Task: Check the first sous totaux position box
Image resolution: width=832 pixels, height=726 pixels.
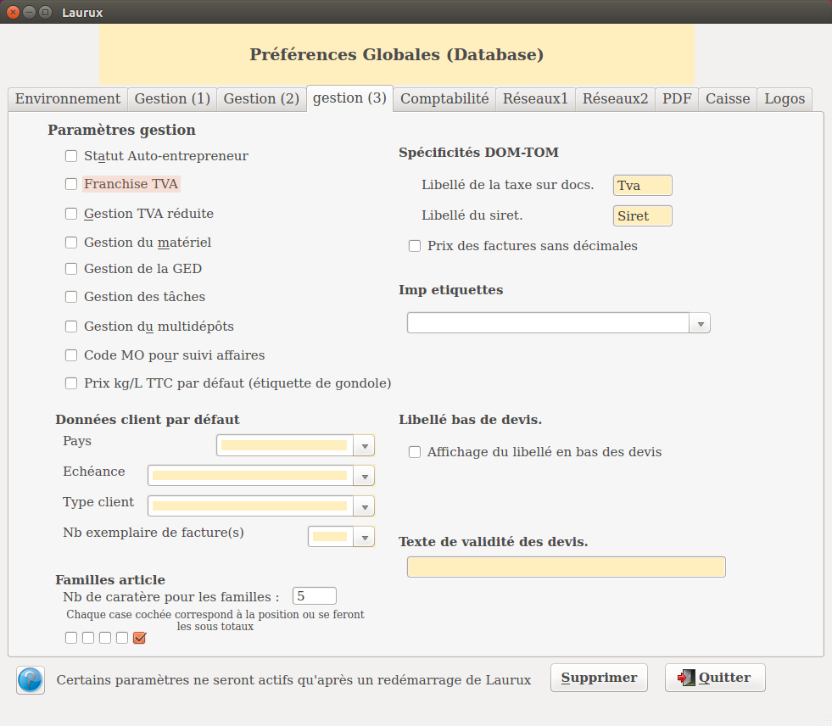Action: [x=71, y=638]
